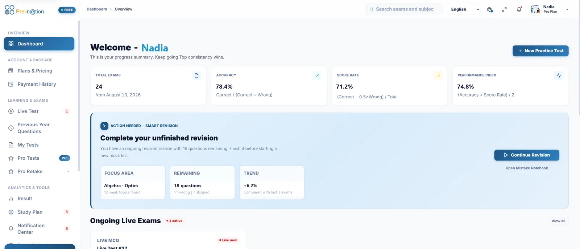
Task: Click the Study Plan target icon
Action: [11, 212]
